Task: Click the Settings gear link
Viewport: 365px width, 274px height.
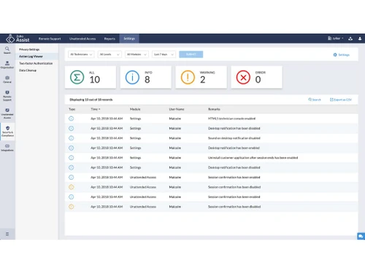Action: coord(342,55)
